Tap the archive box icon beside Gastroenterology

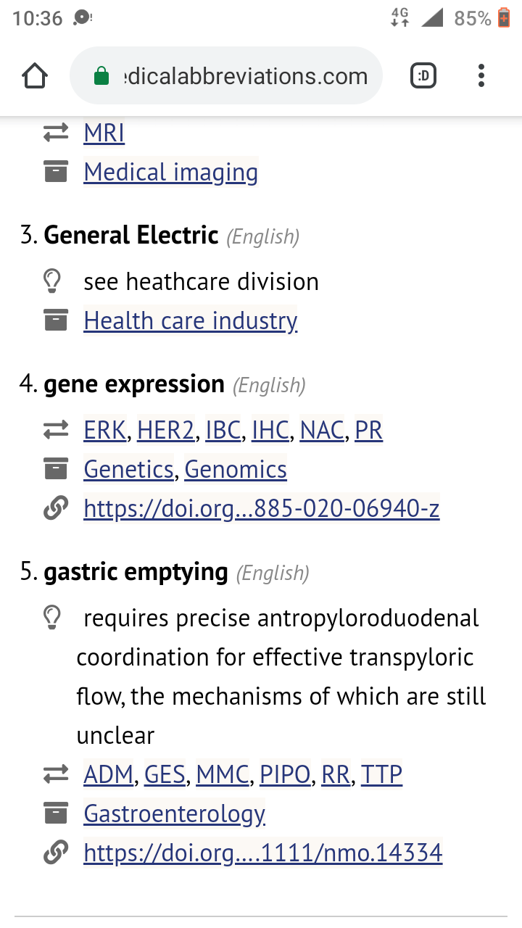click(56, 814)
